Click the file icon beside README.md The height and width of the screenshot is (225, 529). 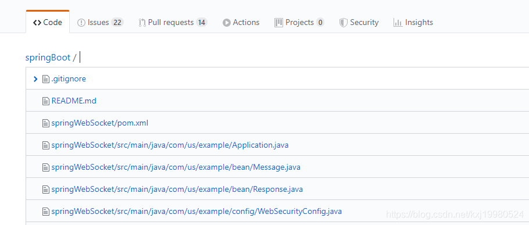pos(45,101)
